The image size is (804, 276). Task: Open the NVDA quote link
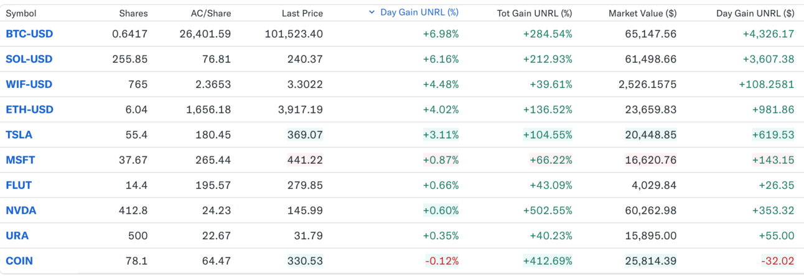coord(21,211)
